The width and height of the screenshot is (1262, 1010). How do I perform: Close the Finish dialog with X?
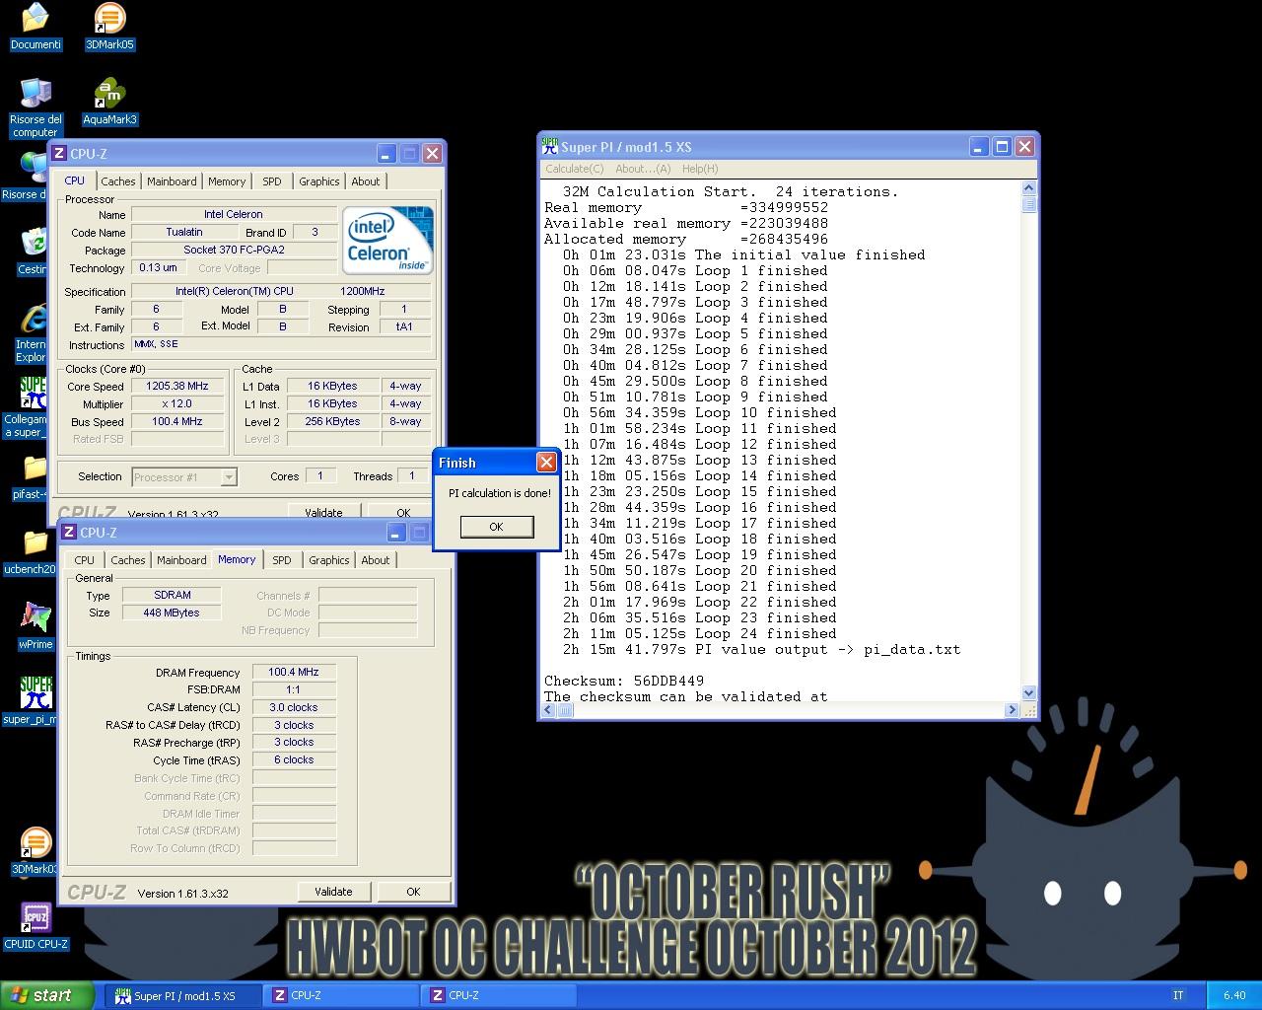click(x=546, y=463)
